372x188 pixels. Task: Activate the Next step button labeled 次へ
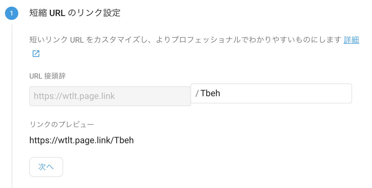pyautogui.click(x=46, y=167)
